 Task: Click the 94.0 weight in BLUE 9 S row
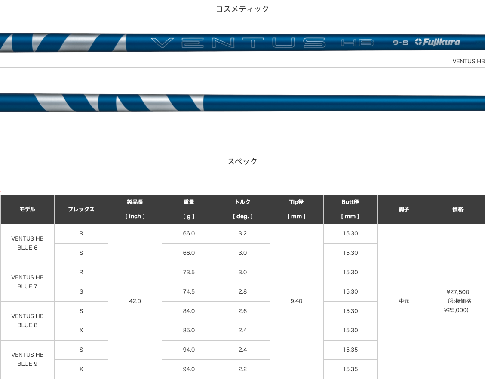click(x=189, y=350)
